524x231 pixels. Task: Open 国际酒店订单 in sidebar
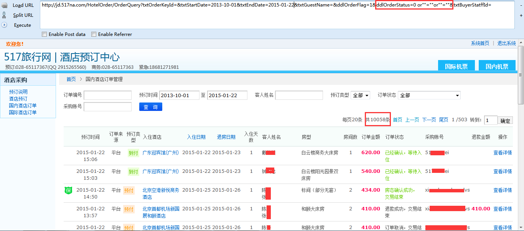23,112
